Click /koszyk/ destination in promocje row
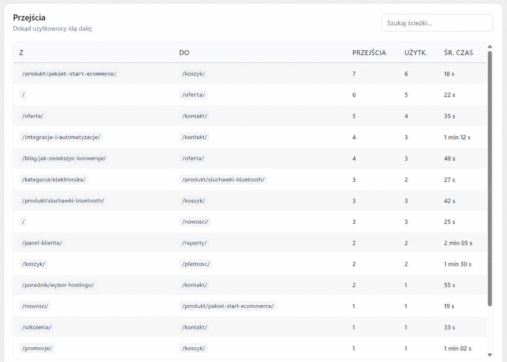Image resolution: width=507 pixels, height=362 pixels. [x=193, y=348]
